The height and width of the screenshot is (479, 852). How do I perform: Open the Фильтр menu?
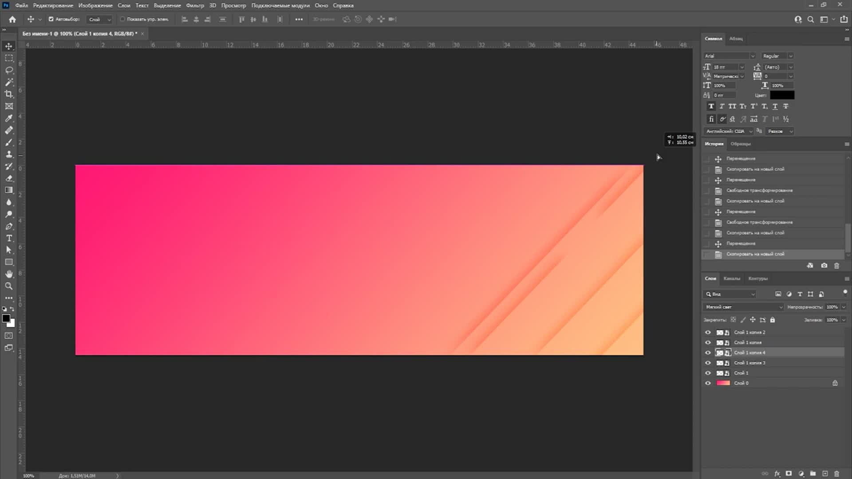pos(195,5)
